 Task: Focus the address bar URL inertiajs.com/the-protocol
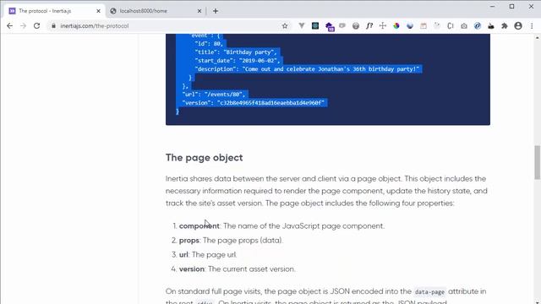point(94,26)
